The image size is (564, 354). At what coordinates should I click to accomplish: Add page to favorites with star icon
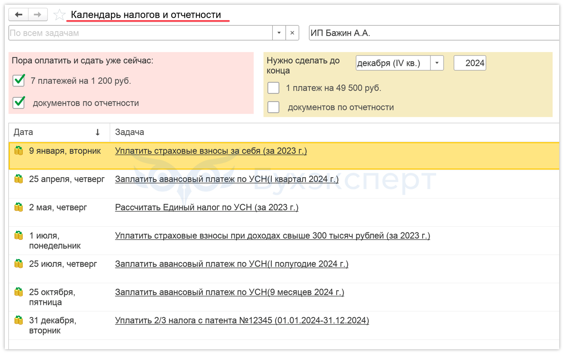(59, 15)
